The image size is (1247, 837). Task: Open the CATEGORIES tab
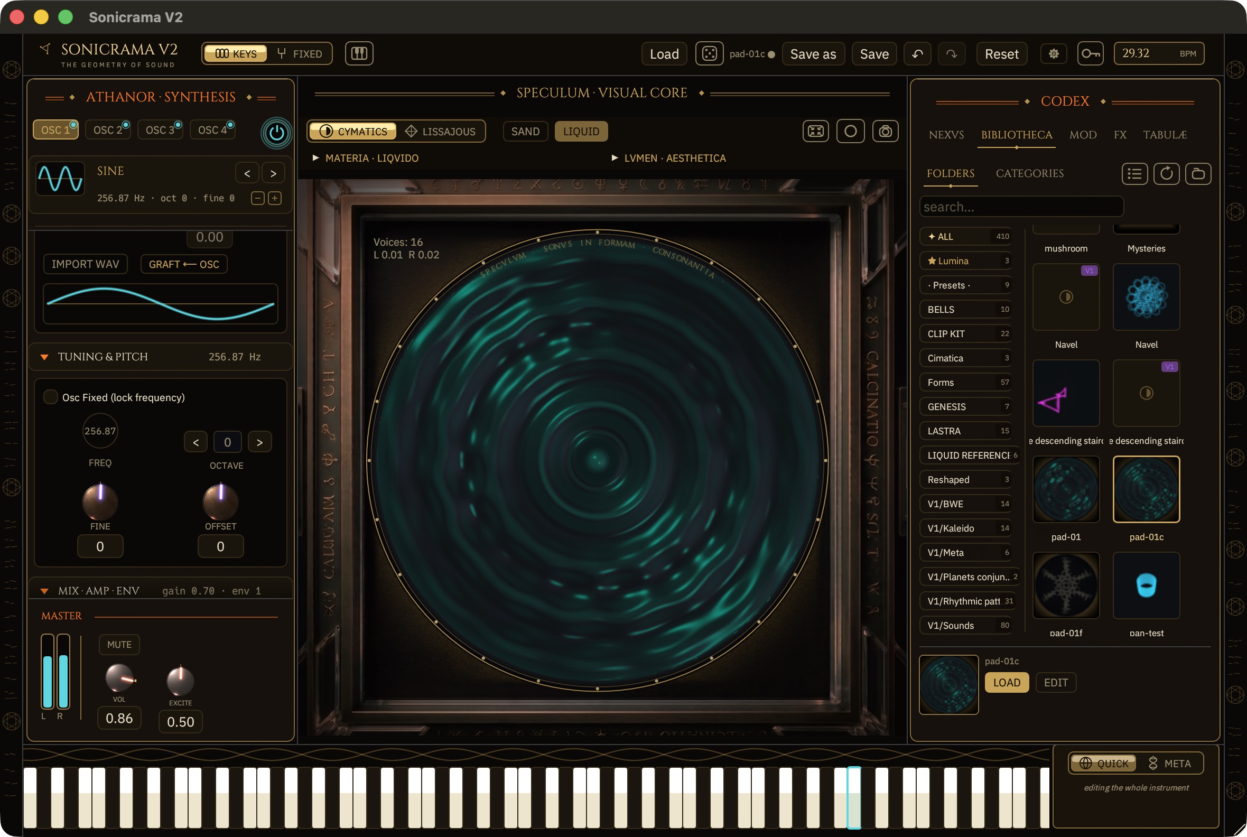1029,173
